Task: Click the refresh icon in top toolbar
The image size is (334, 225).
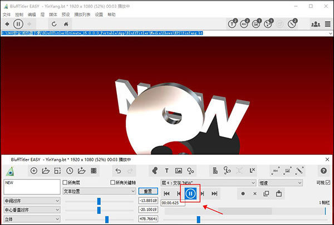Action: (x=53, y=25)
